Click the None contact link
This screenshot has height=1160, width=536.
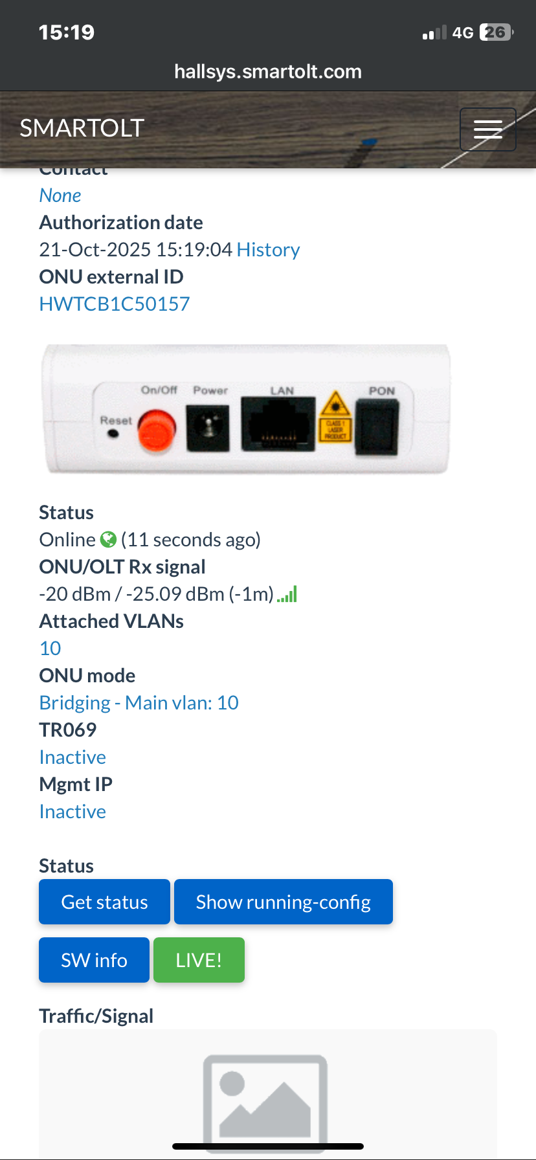pyautogui.click(x=60, y=195)
